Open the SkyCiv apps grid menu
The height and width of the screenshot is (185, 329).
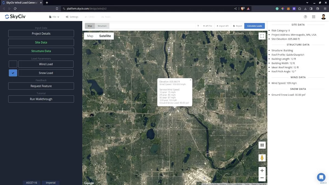point(314,17)
